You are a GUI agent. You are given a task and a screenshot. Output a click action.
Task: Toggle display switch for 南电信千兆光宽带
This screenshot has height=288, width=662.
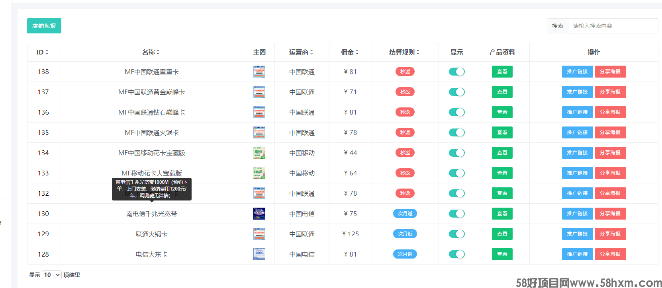(456, 214)
